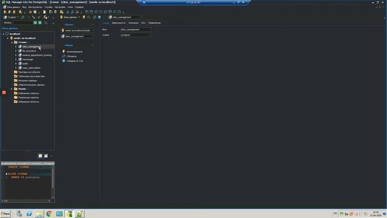Screen dimensions: 387x218
Task: Collapse the localhost tree node
Action: tap(4, 34)
